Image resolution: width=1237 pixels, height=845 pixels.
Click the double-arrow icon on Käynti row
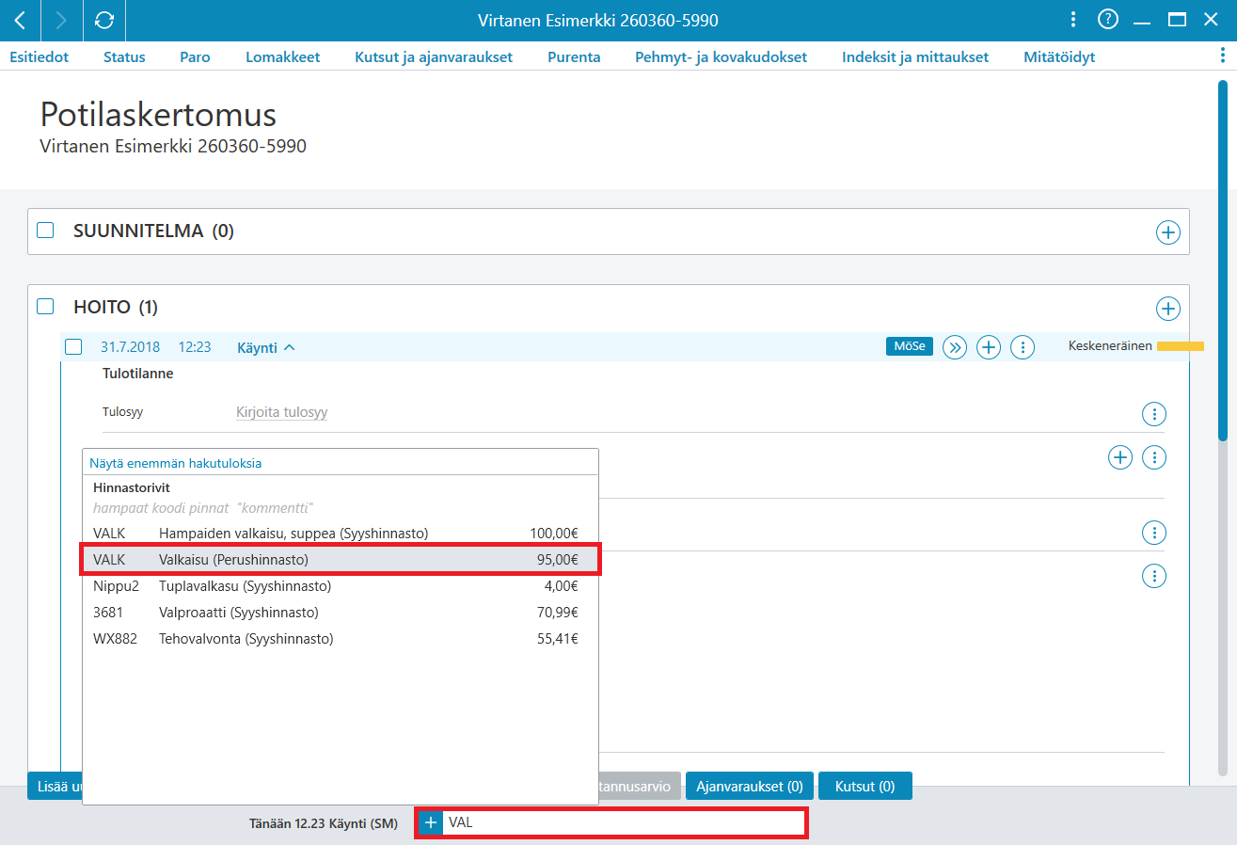click(955, 347)
